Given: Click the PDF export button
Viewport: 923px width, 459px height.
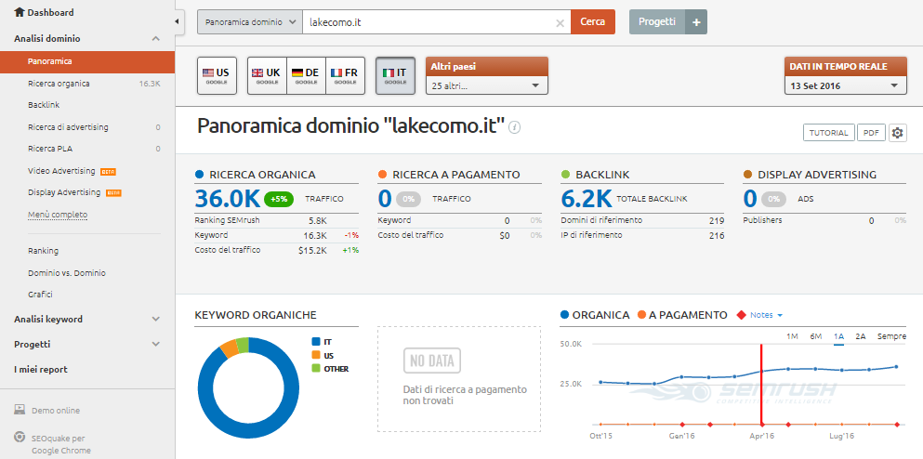Looking at the screenshot, I should pos(871,133).
